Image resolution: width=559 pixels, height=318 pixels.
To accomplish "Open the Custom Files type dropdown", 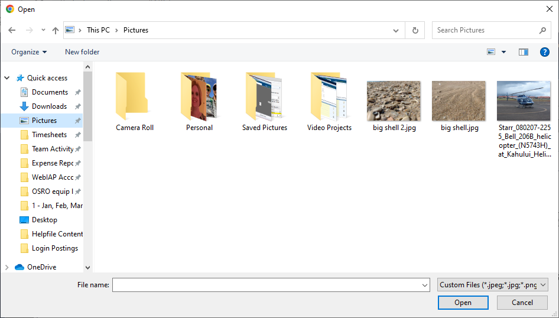I will pos(493,285).
